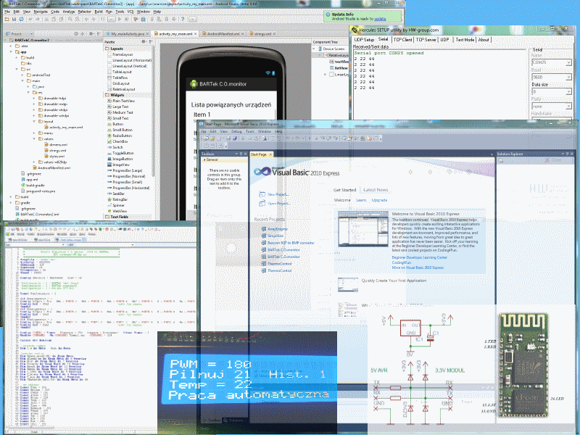This screenshot has width=580, height=435.
Task: Click the Update Info notification icon
Action: pyautogui.click(x=328, y=14)
